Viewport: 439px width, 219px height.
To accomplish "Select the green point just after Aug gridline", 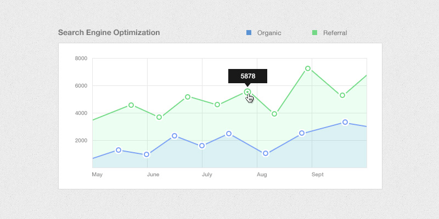I will tap(274, 114).
